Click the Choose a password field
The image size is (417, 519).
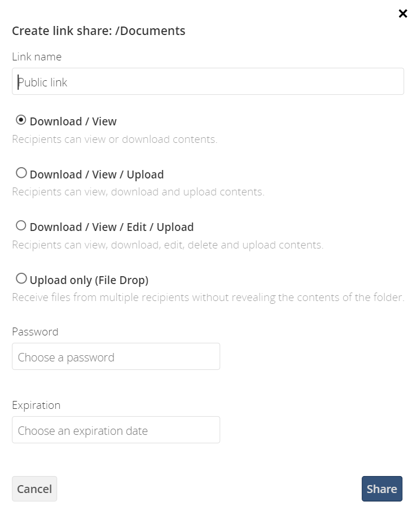pyautogui.click(x=116, y=356)
